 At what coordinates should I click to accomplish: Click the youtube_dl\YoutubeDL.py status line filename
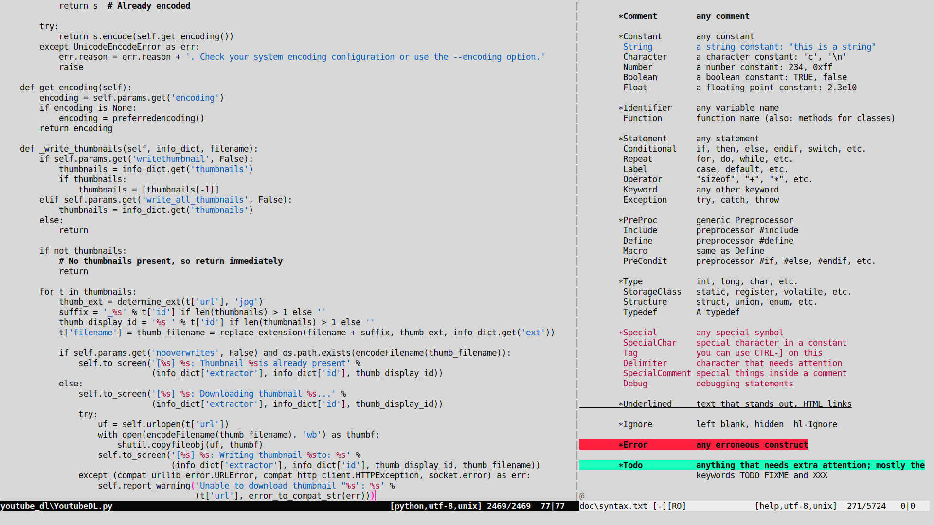click(x=56, y=506)
